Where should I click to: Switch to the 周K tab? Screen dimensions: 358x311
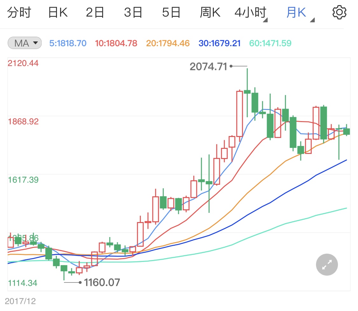pos(210,12)
